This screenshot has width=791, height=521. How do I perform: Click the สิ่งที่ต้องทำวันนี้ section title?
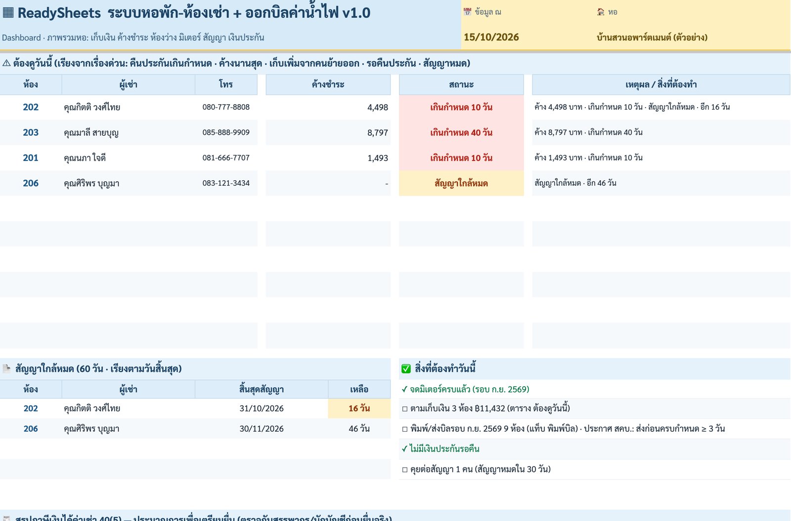pos(445,368)
